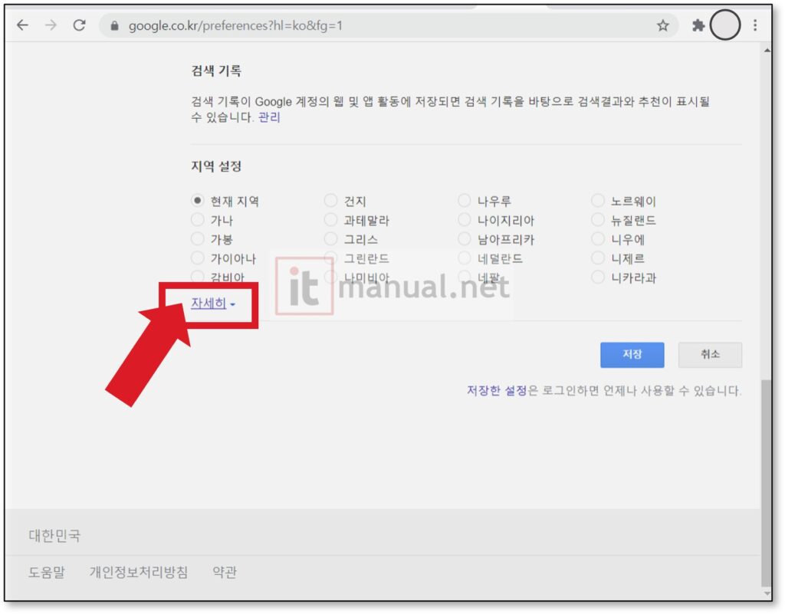Select the 그리스 radio button

click(330, 238)
